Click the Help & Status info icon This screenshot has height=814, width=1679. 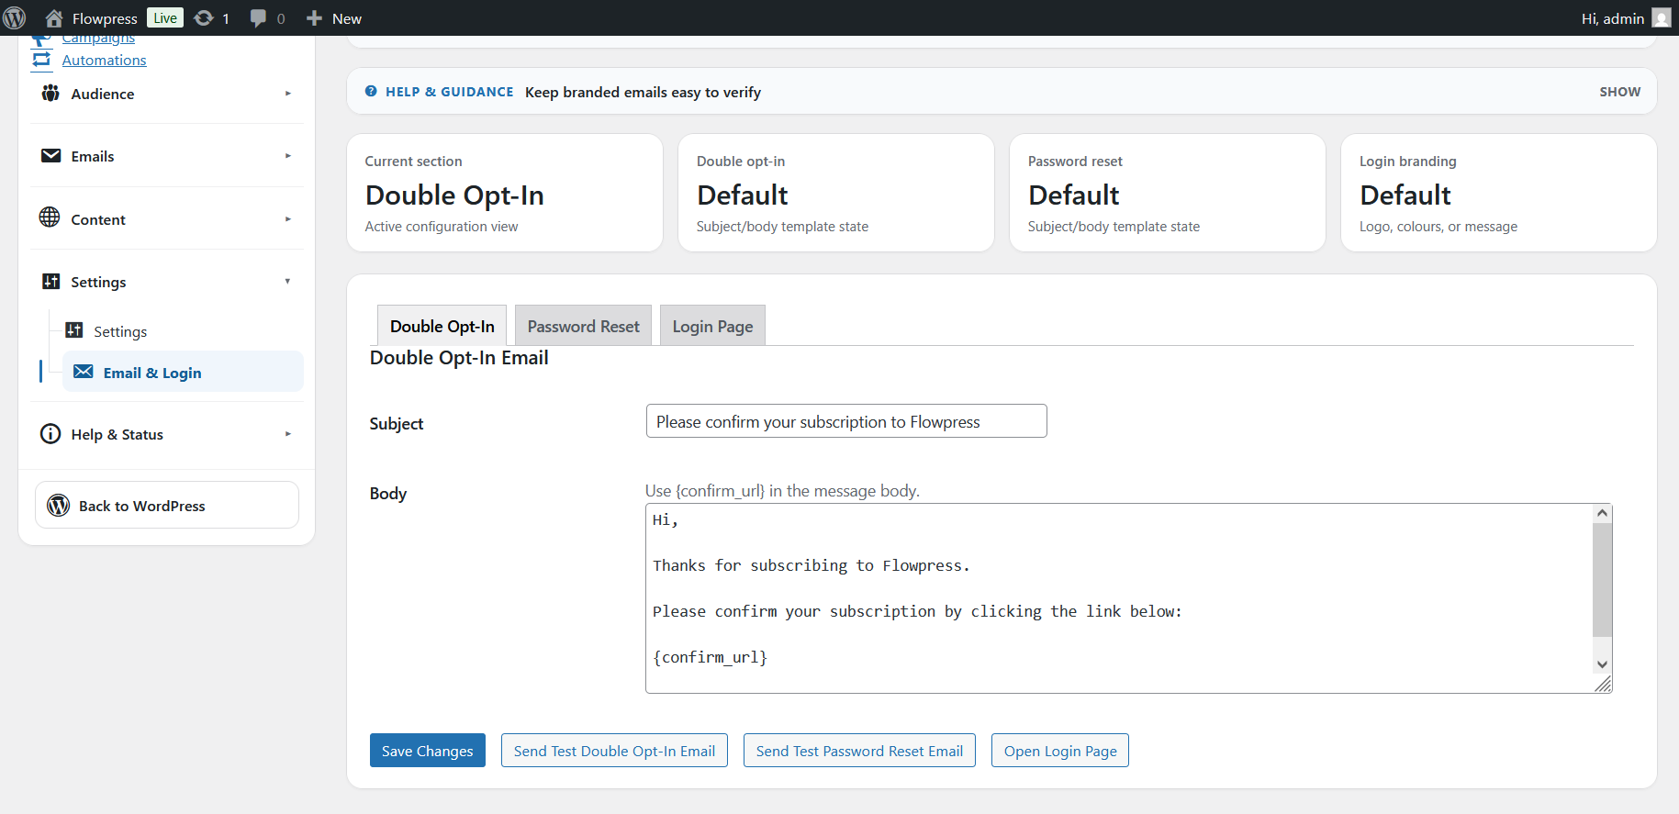pos(50,434)
